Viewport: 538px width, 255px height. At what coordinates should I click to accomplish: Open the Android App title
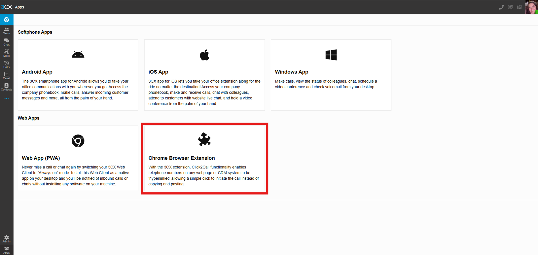click(x=37, y=72)
